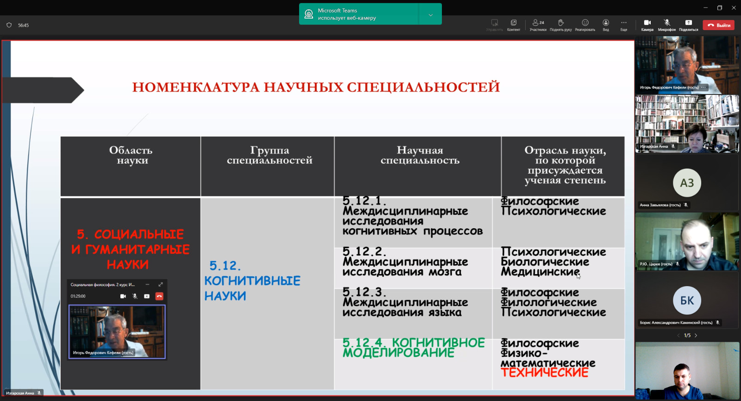Click Поделиться share screen icon

pos(688,25)
